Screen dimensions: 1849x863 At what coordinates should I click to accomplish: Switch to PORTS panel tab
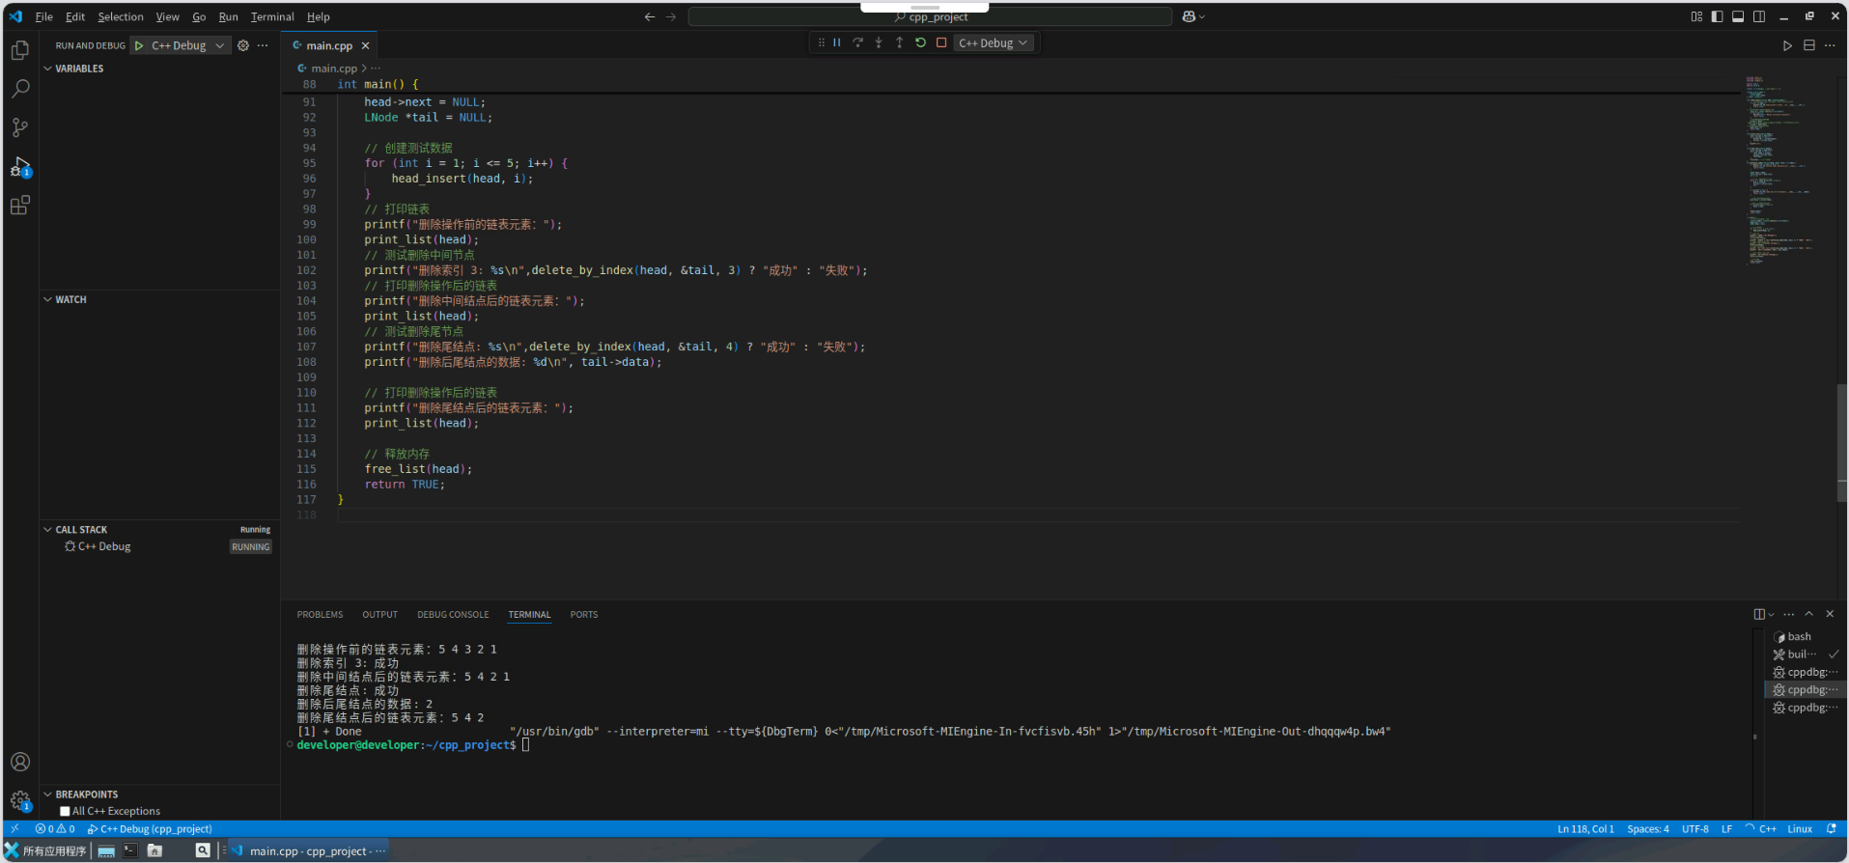click(x=584, y=615)
